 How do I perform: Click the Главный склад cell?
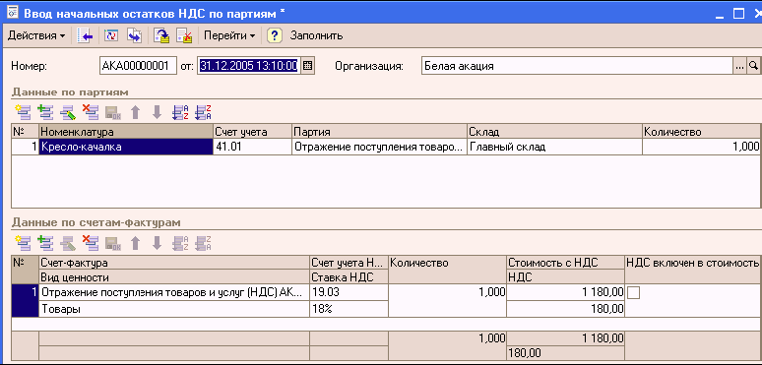coord(555,147)
